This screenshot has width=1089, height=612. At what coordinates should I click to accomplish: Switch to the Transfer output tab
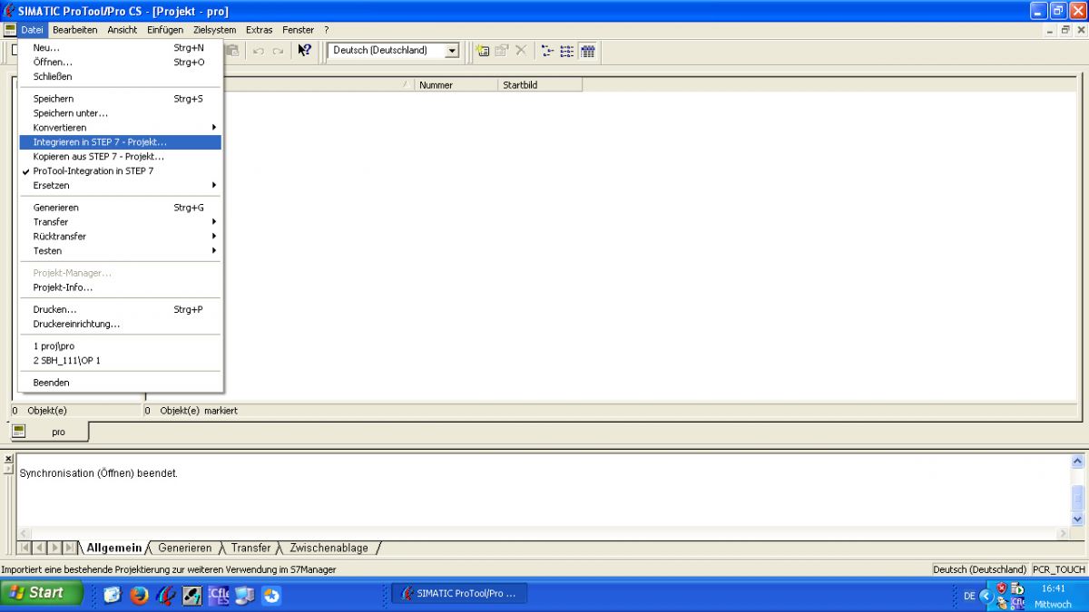250,548
